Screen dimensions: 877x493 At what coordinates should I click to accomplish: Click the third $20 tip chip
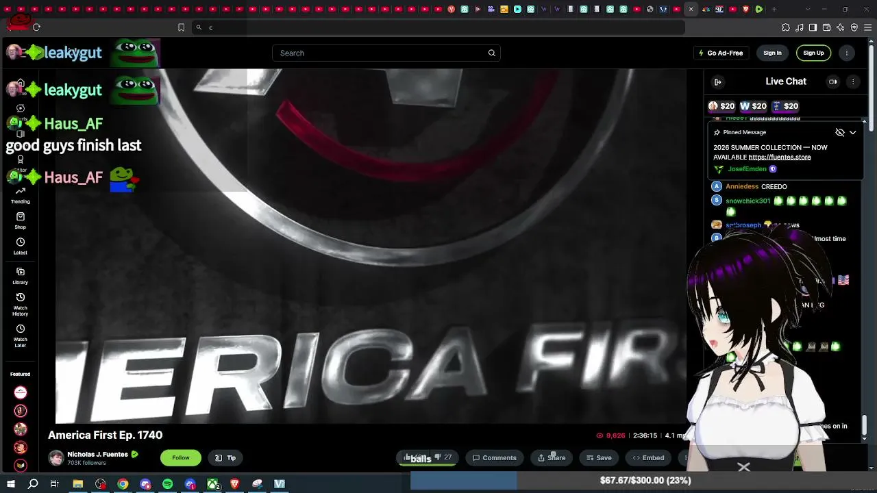coord(785,106)
